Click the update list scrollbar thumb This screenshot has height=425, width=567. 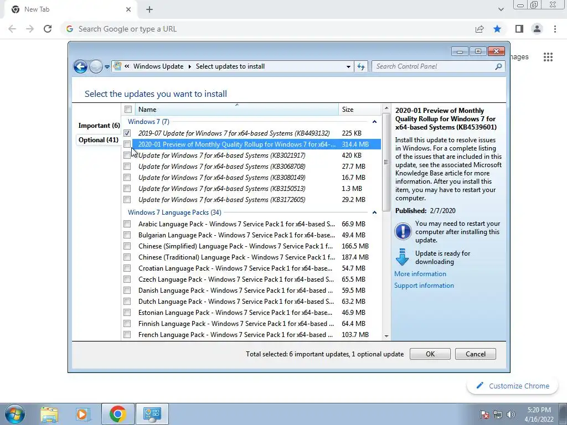386,162
